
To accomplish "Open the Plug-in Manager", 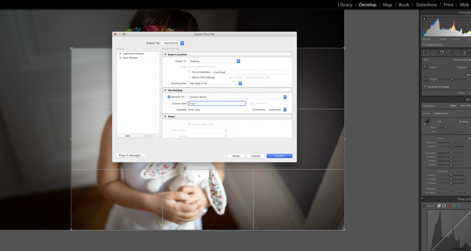I will click(131, 155).
